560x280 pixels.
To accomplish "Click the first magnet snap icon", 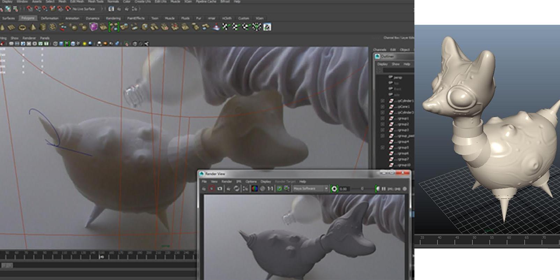I will [x=29, y=9].
